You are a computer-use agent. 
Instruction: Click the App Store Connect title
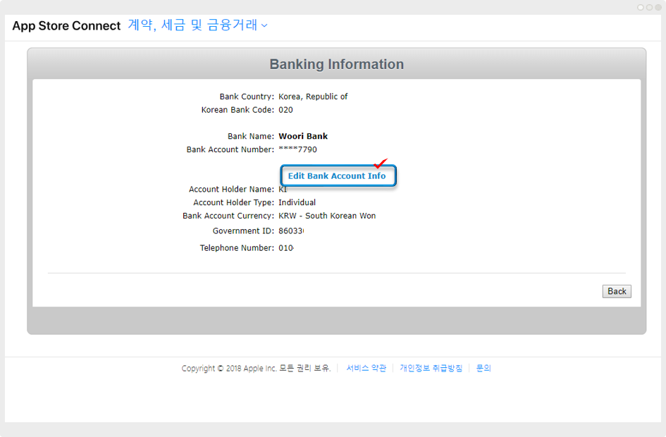click(x=66, y=26)
